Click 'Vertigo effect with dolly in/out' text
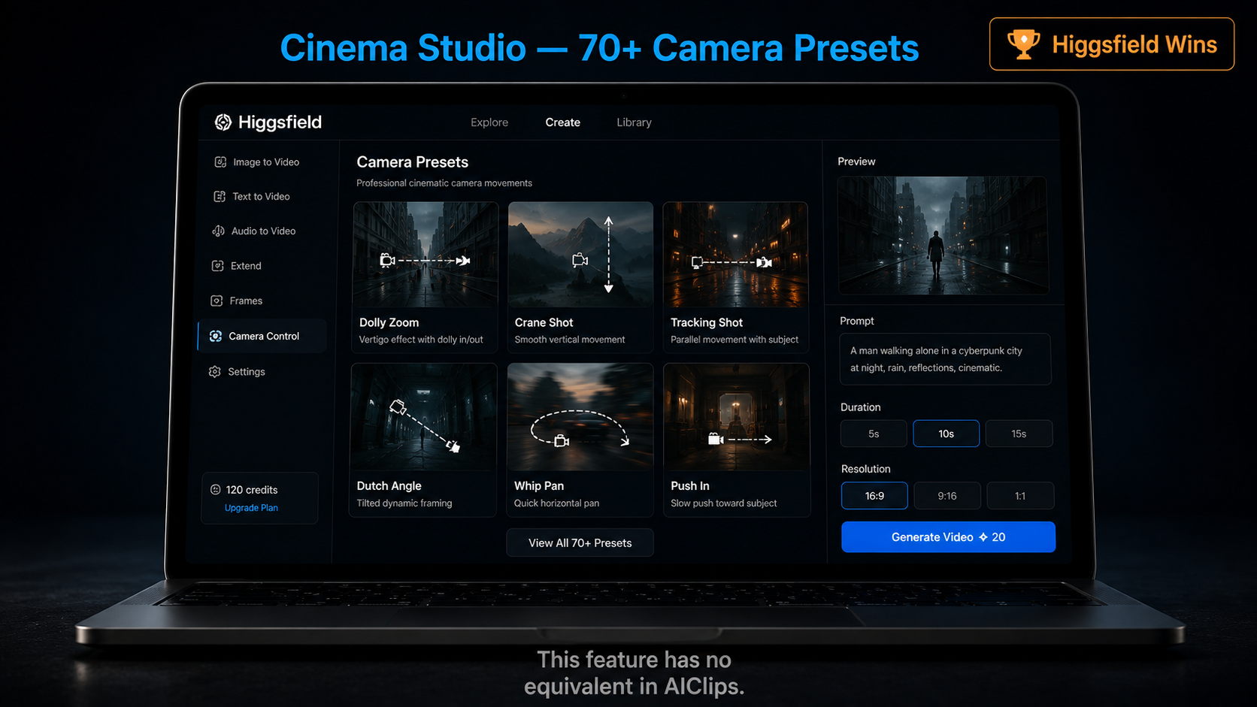Image resolution: width=1257 pixels, height=707 pixels. (x=421, y=340)
